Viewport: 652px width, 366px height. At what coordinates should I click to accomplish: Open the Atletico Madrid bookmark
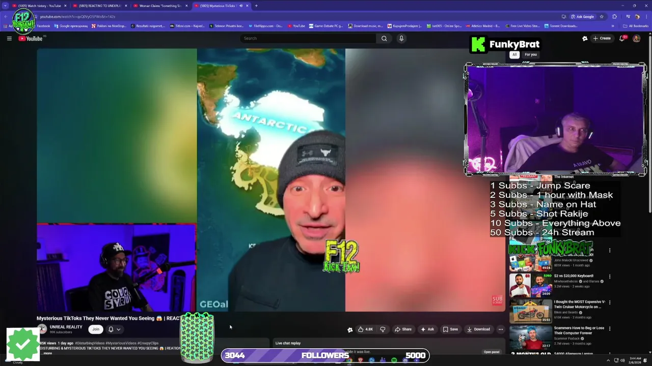(483, 26)
